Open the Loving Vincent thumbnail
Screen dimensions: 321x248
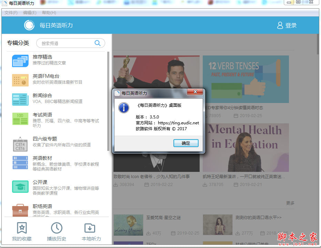128,225
